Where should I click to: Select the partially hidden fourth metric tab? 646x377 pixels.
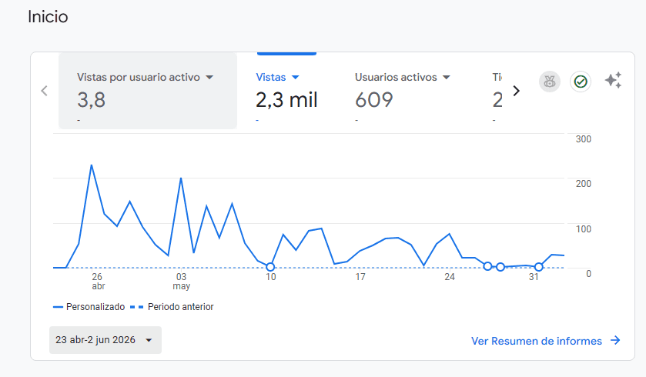pyautogui.click(x=497, y=91)
